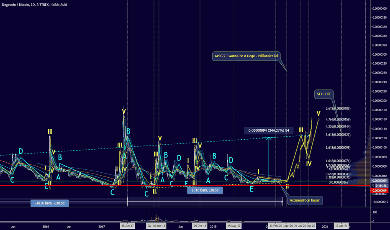Select the APR'27 Doge Millionaire callout note
390x230 pixels.
pyautogui.click(x=246, y=56)
